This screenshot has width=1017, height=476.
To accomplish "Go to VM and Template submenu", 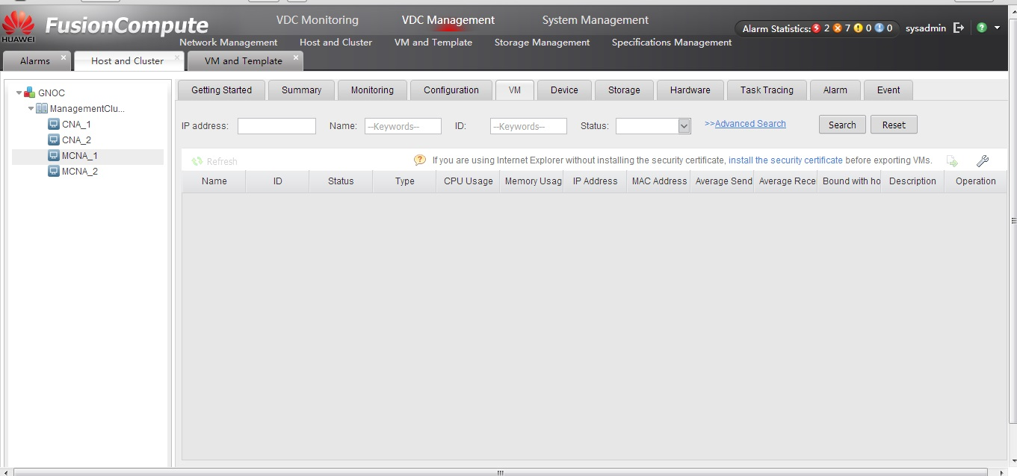I will click(x=433, y=43).
